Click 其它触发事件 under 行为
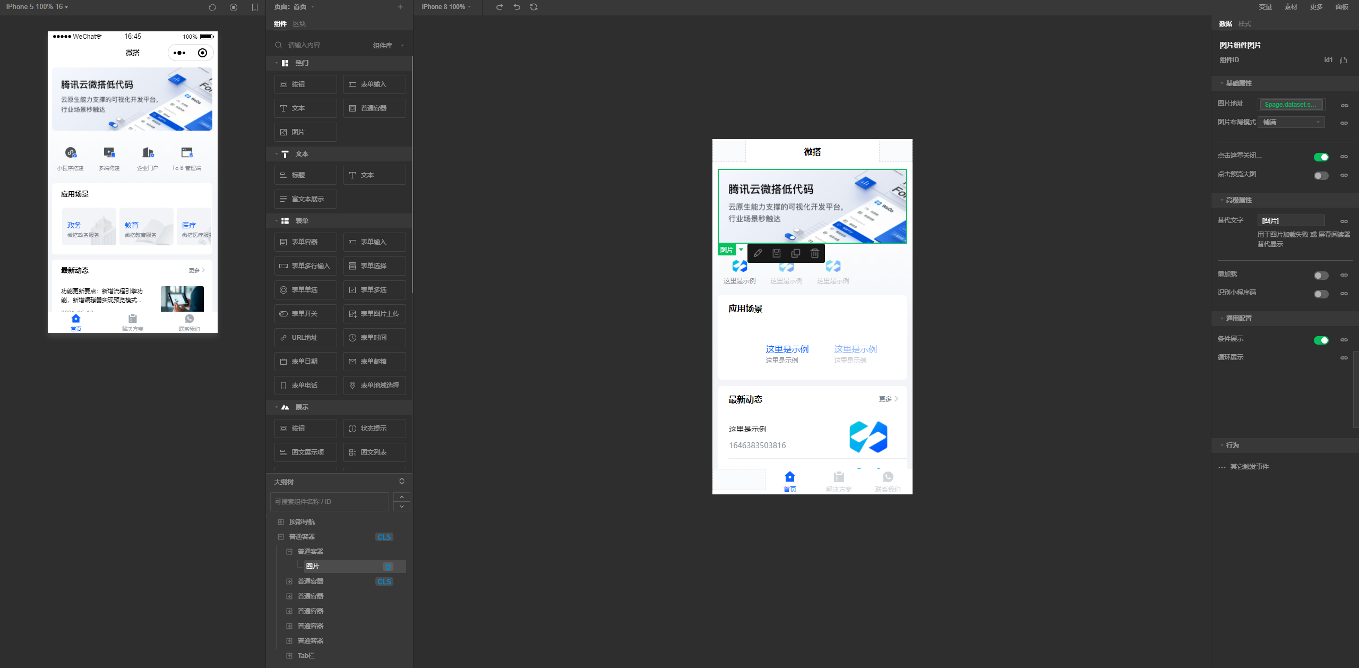 pos(1249,467)
